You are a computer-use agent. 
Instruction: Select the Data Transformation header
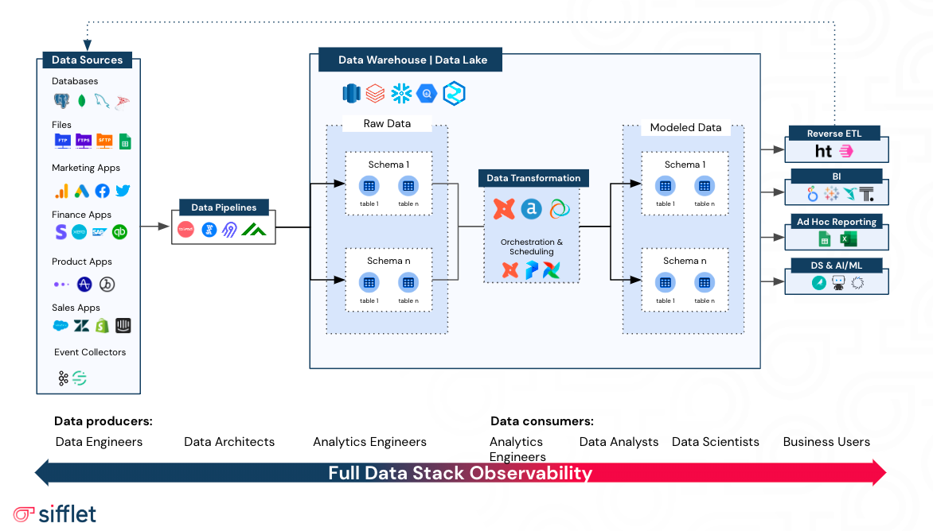point(533,178)
